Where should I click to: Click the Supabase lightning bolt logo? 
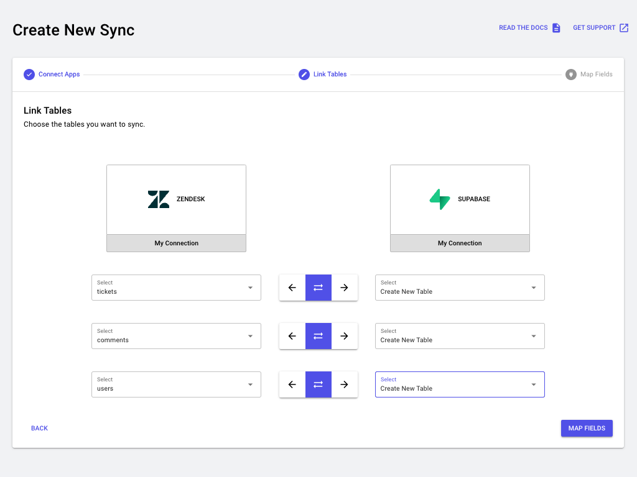[x=440, y=199]
